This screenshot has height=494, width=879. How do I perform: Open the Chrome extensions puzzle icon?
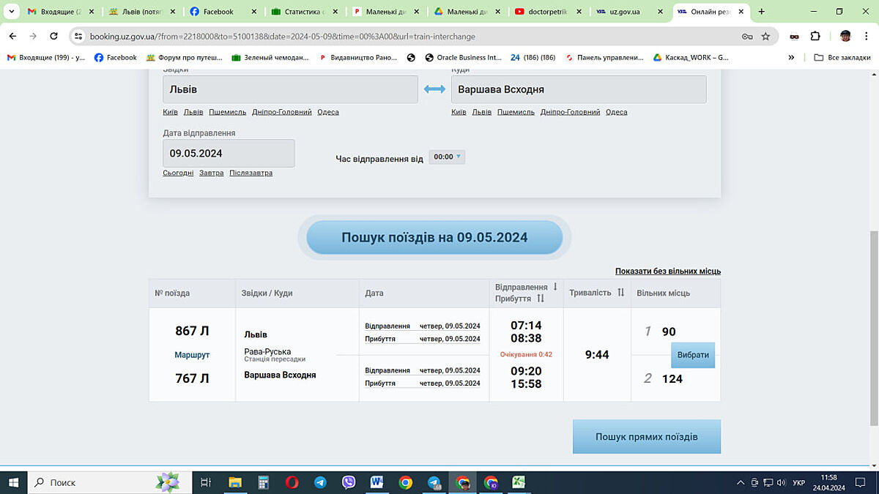(815, 36)
